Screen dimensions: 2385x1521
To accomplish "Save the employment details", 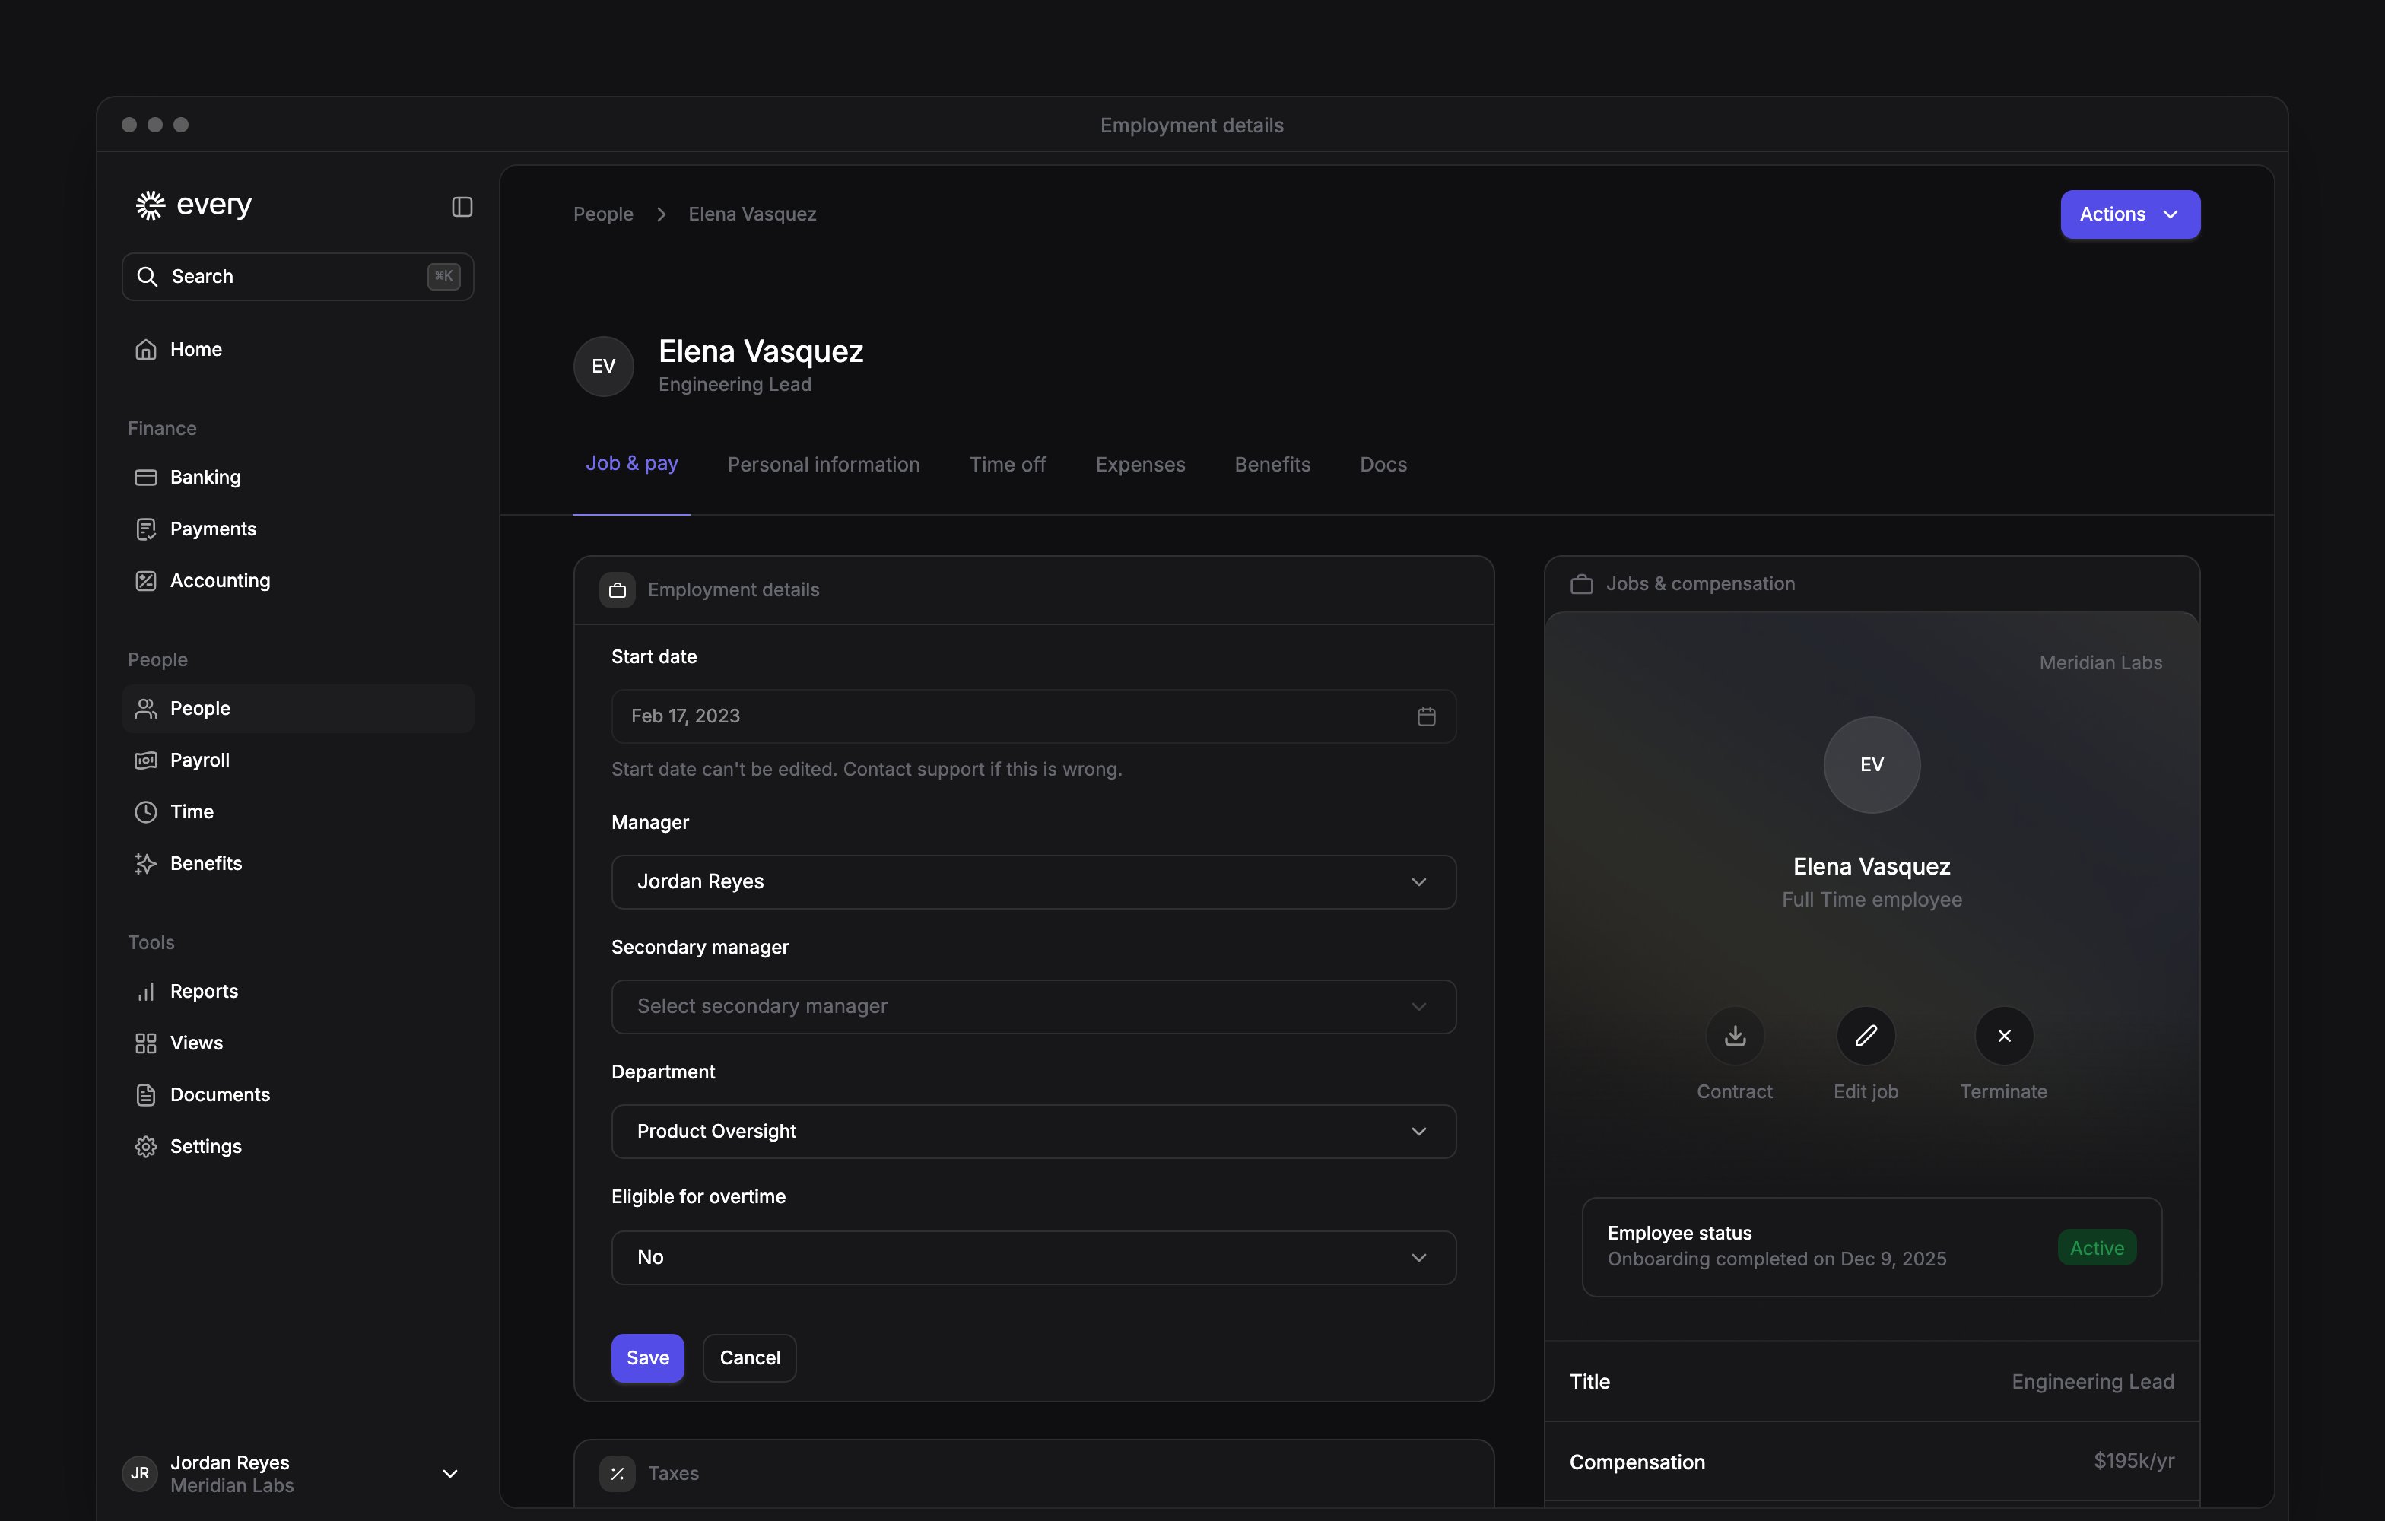I will [x=646, y=1357].
